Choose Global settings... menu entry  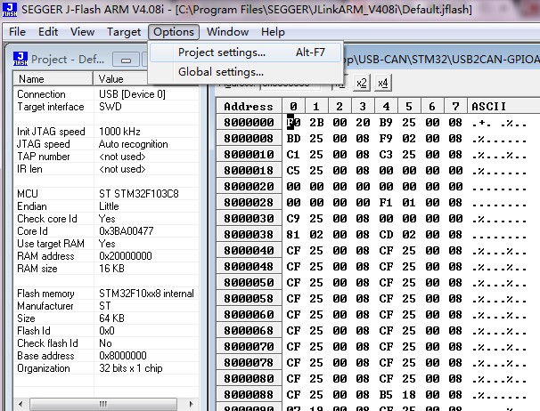[246, 72]
